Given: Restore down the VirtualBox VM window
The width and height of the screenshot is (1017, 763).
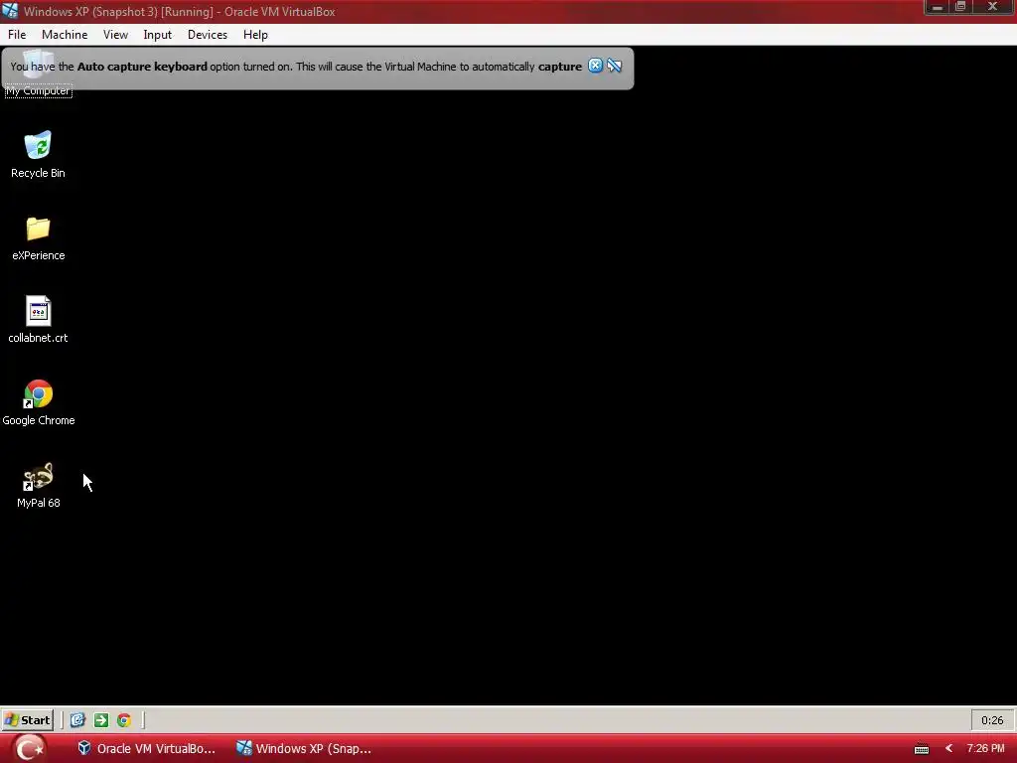Looking at the screenshot, I should [x=960, y=7].
